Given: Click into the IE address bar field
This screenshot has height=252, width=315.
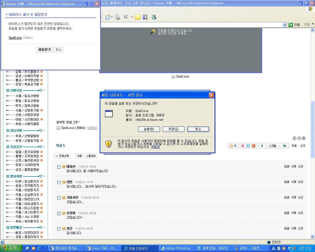Looking at the screenshot, I should 191,25.
